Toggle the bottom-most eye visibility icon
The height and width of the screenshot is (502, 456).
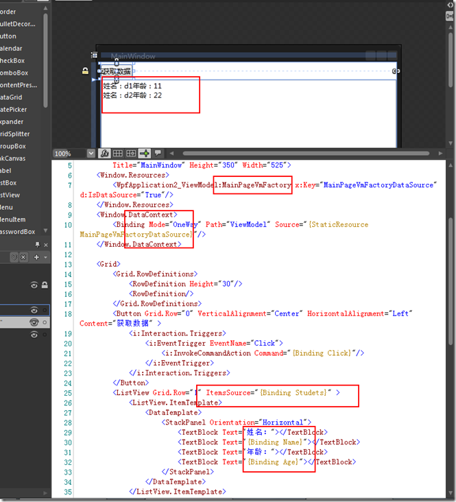click(x=34, y=335)
